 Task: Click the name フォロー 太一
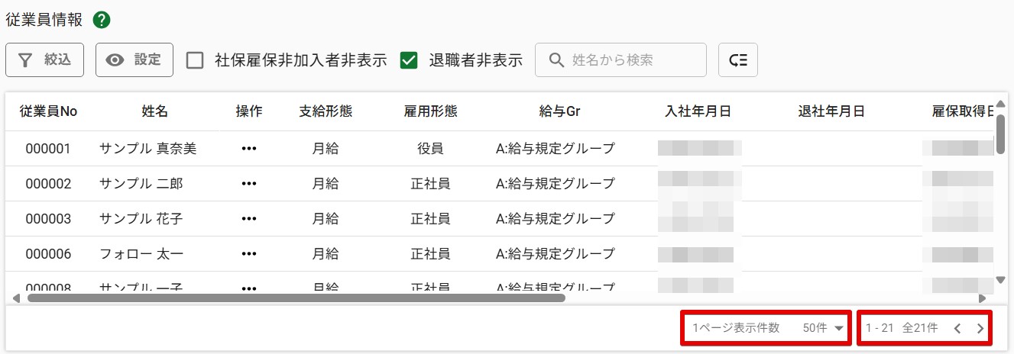click(x=141, y=254)
